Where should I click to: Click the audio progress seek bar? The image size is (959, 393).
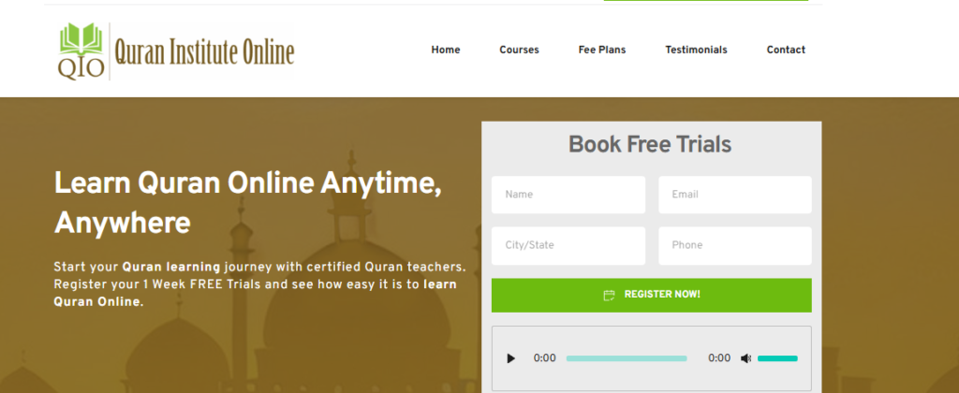tap(627, 358)
